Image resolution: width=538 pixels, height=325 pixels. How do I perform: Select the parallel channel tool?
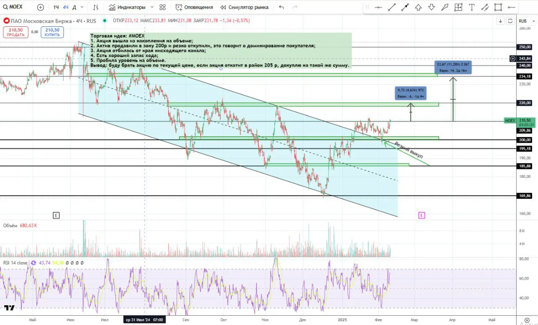pyautogui.click(x=485, y=7)
